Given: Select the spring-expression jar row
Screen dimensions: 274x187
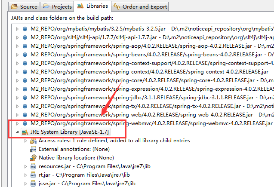Looking at the screenshot, I should (x=152, y=89).
